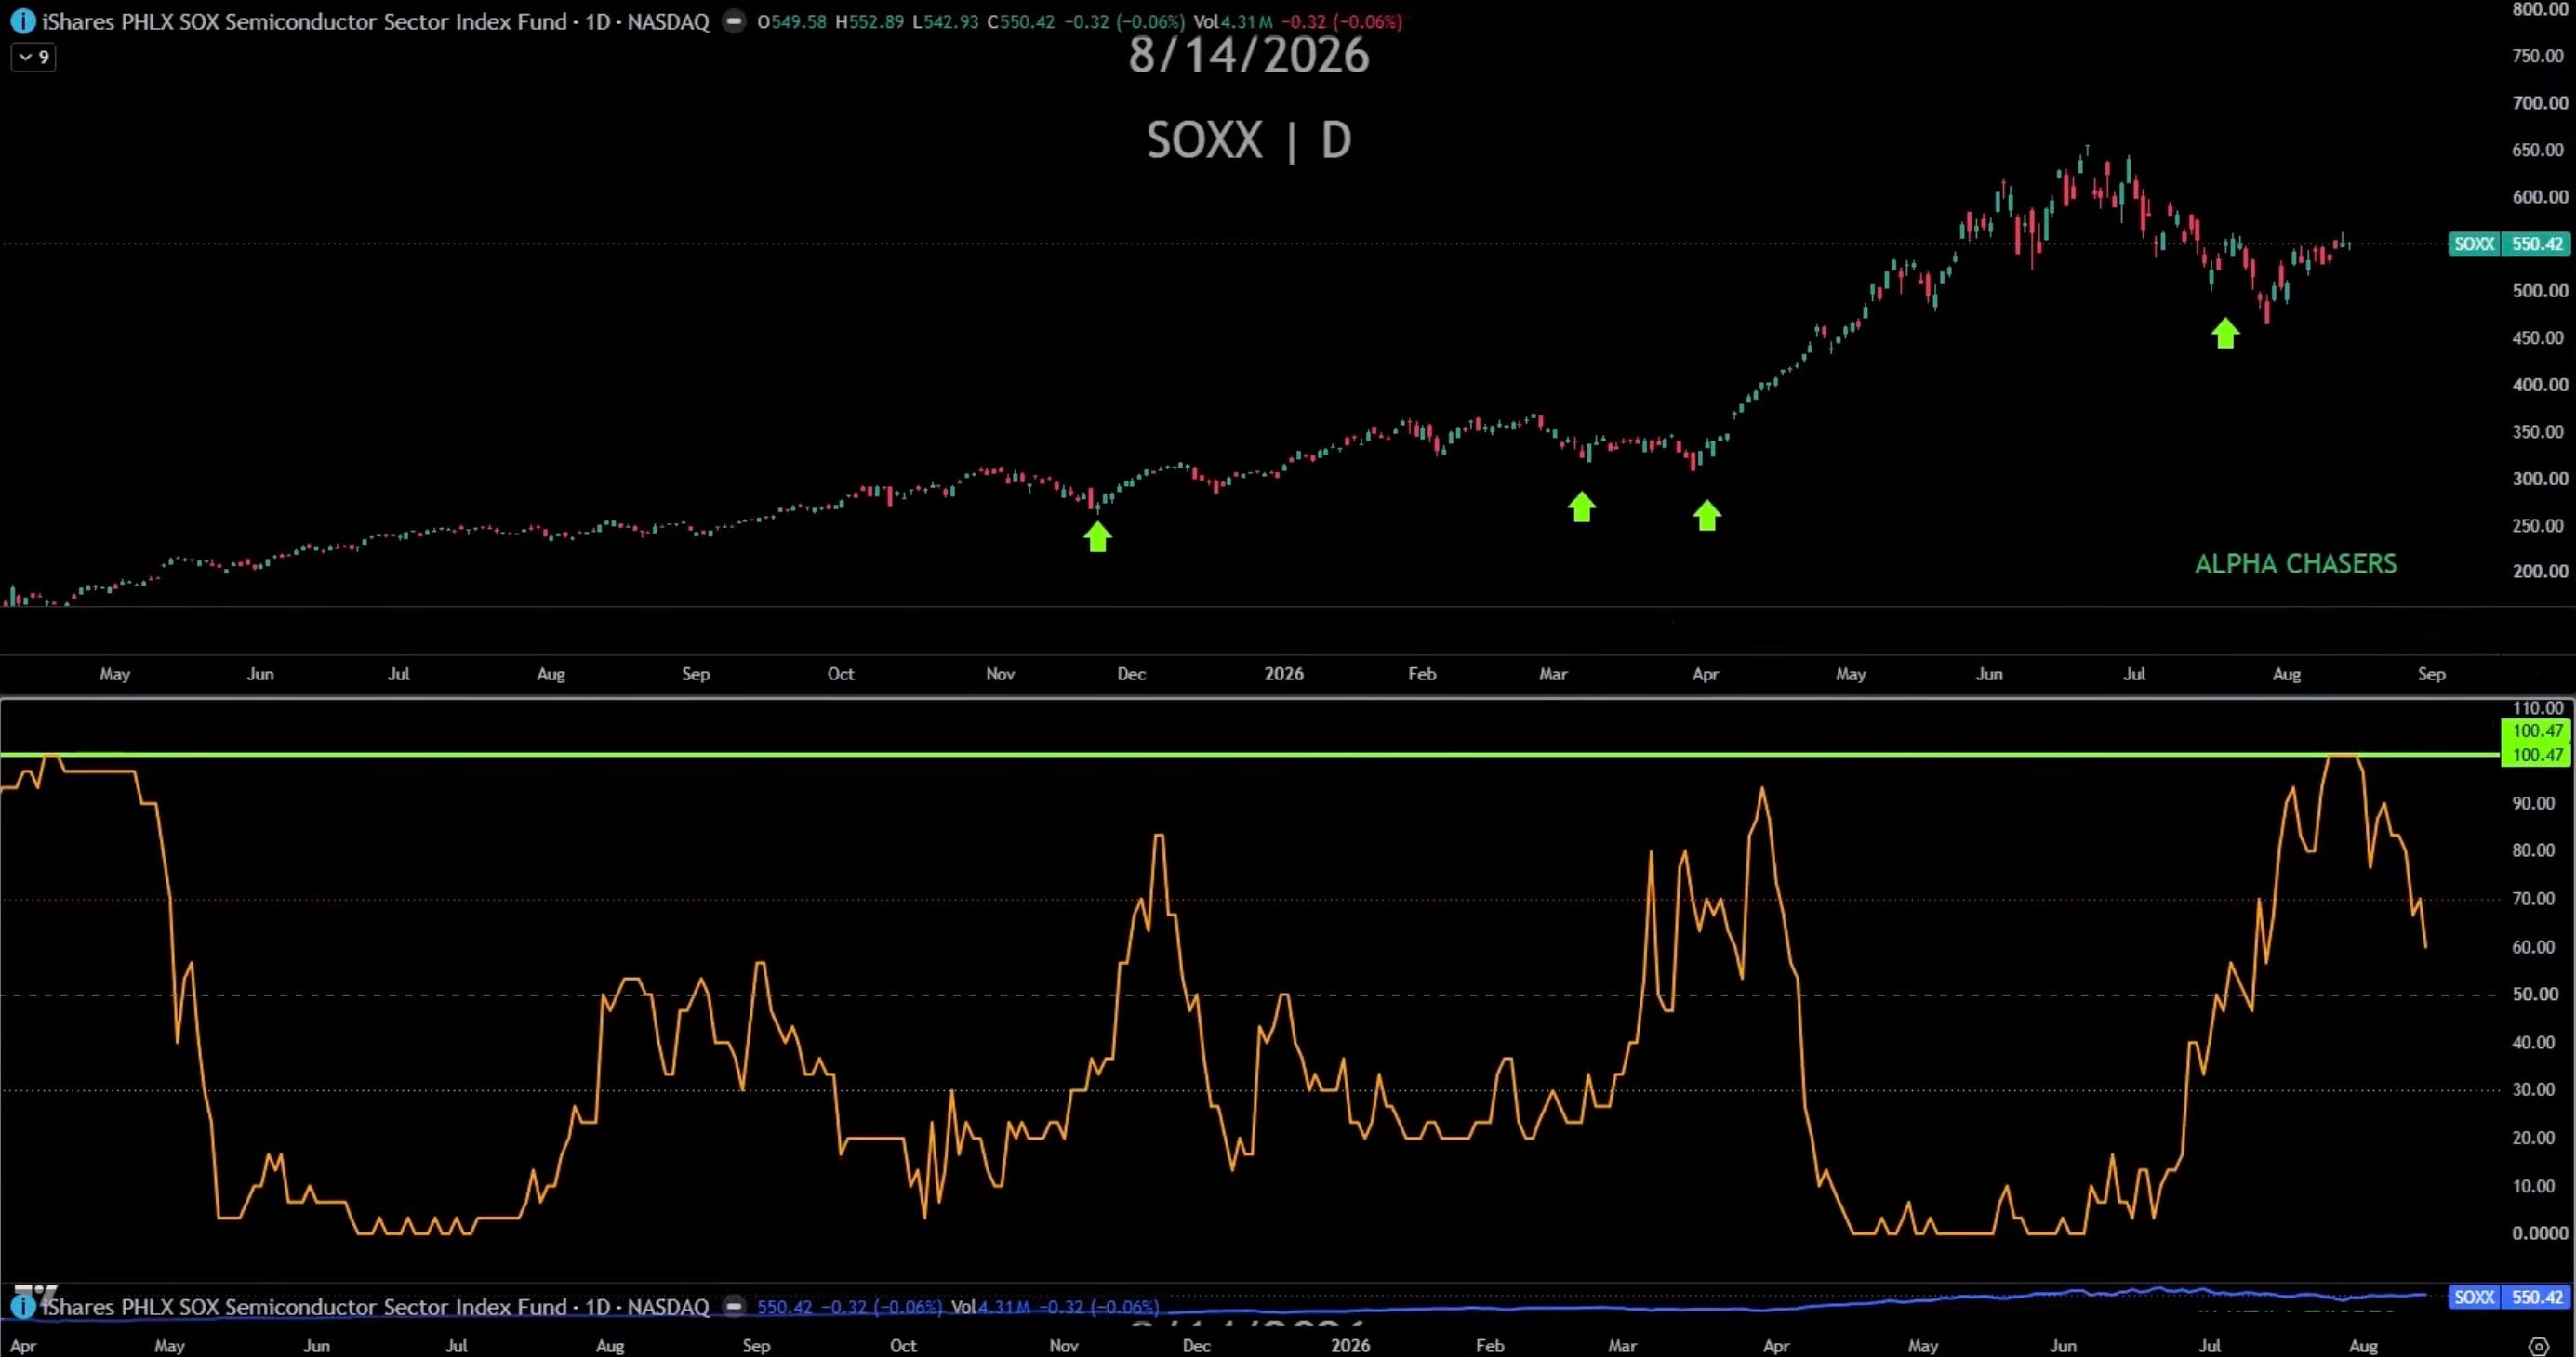Click the 500.00 price scale label
This screenshot has width=2576, height=1357.
click(2540, 291)
